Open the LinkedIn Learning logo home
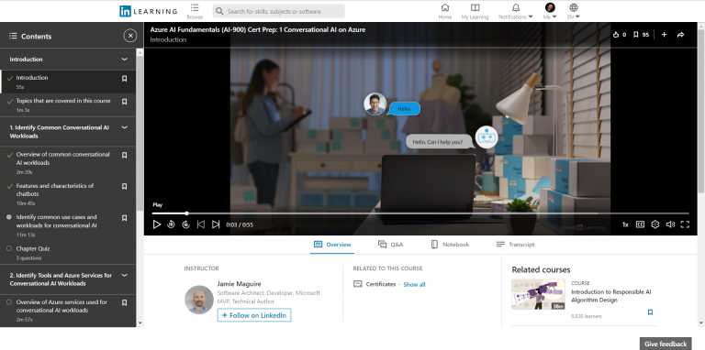 point(149,11)
